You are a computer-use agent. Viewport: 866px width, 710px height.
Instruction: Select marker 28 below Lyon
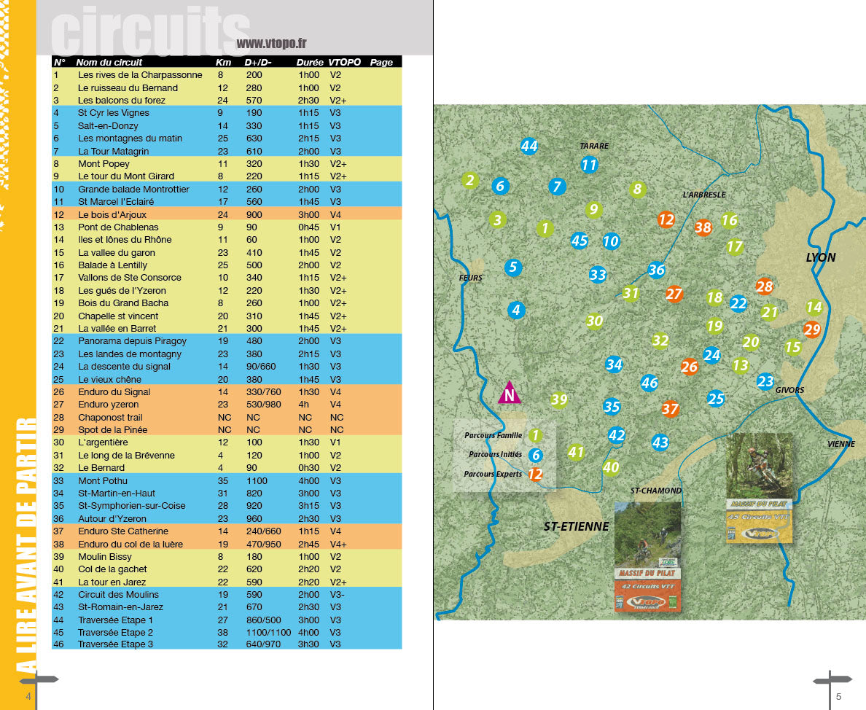pos(765,287)
